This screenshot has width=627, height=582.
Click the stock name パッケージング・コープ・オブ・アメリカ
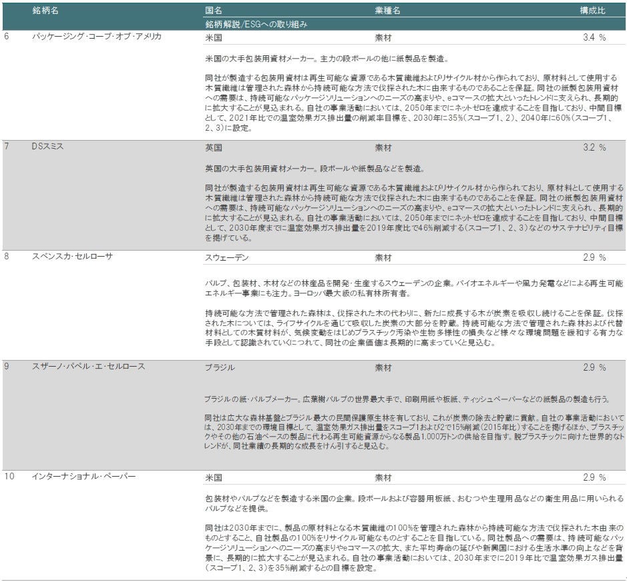pos(97,37)
